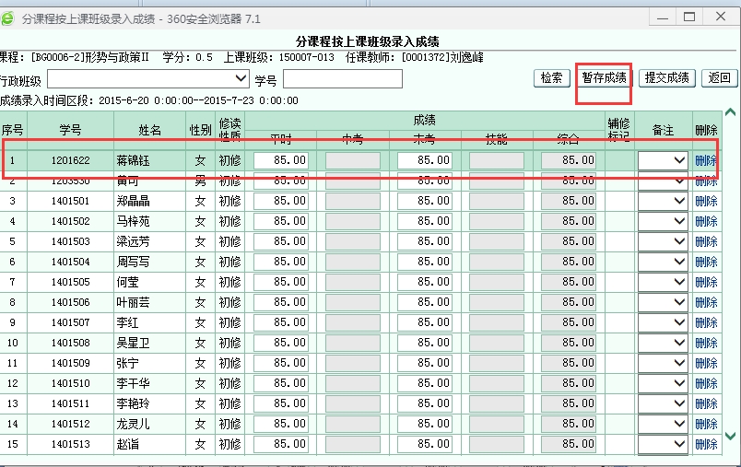Expand the 备注 dropdown for 郑晶晶
741x467 pixels.
pos(664,201)
